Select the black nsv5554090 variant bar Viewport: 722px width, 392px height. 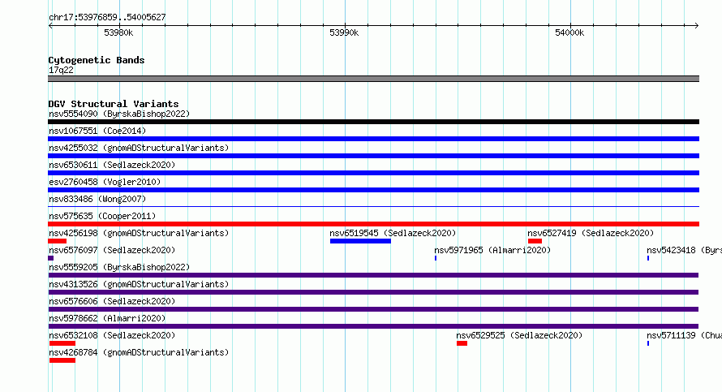[373, 122]
